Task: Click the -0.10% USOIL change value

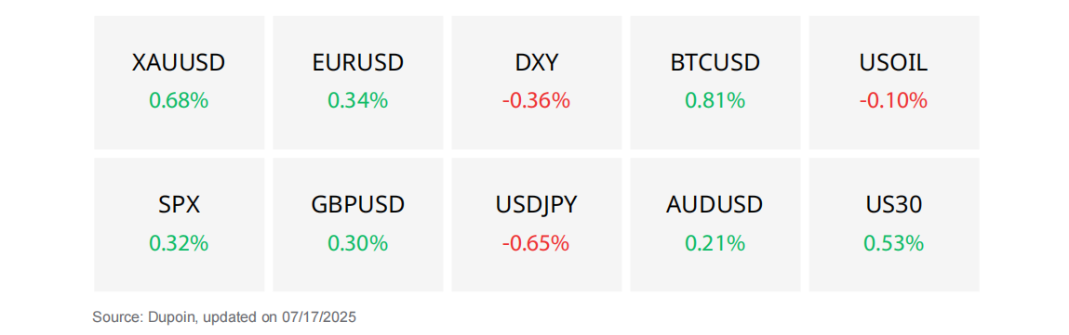Action: click(x=894, y=101)
